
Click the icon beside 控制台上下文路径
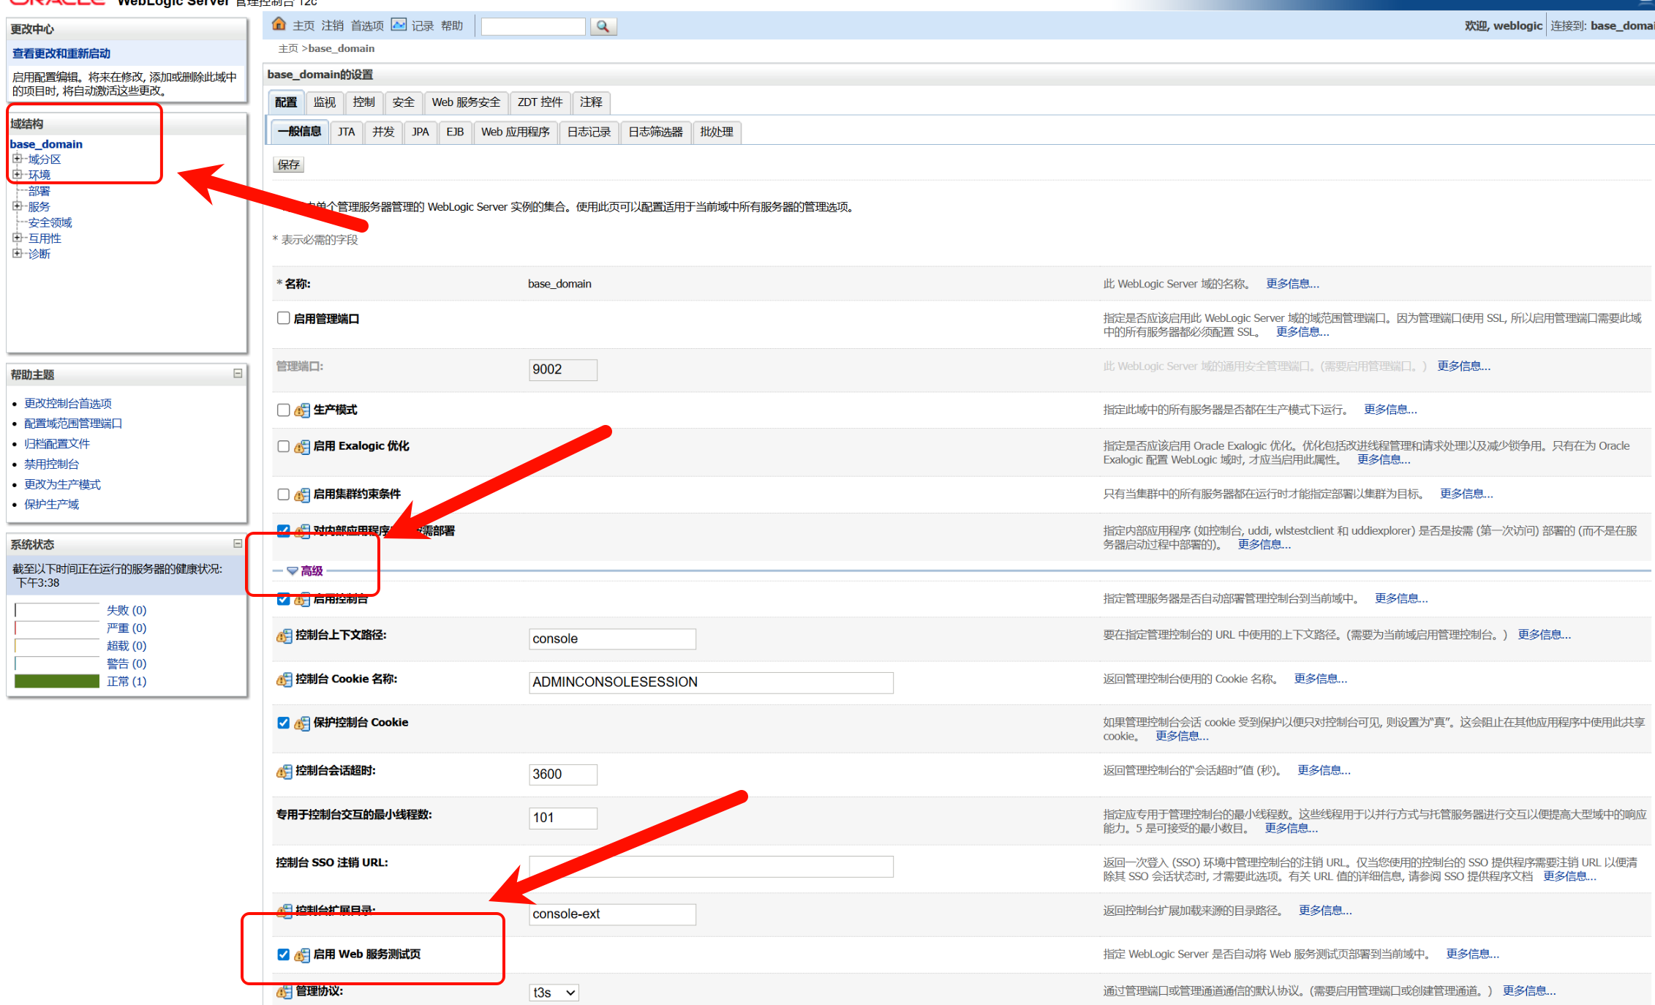click(284, 636)
